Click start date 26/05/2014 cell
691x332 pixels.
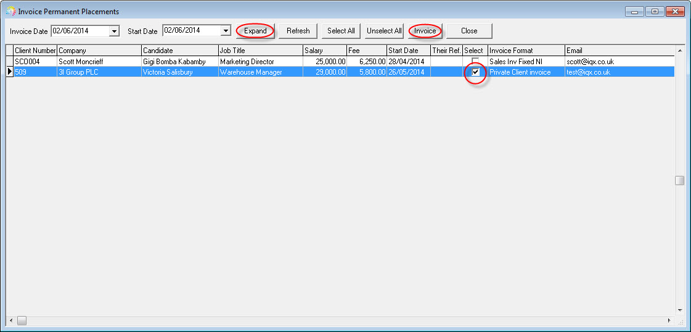[x=409, y=72]
